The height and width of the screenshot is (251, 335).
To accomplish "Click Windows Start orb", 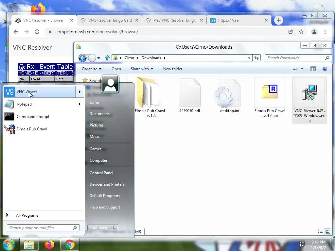I will click(x=8, y=244).
